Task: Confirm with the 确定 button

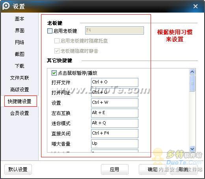Action: pos(153,169)
